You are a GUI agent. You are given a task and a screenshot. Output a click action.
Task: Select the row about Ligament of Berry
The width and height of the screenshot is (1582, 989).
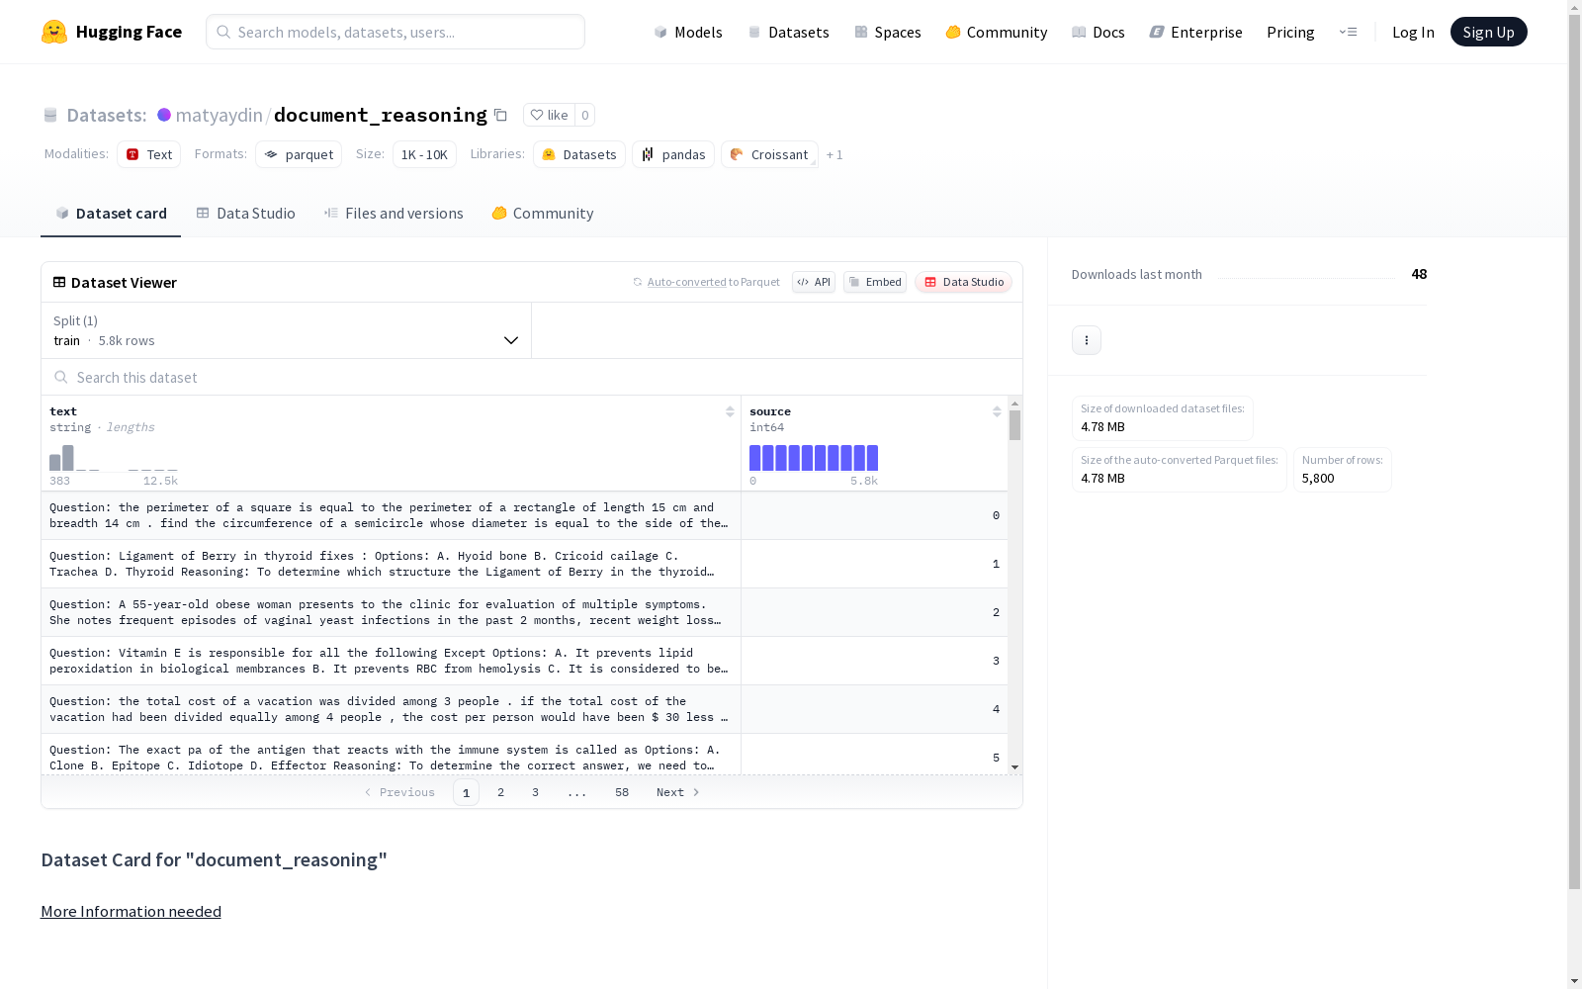(524, 564)
